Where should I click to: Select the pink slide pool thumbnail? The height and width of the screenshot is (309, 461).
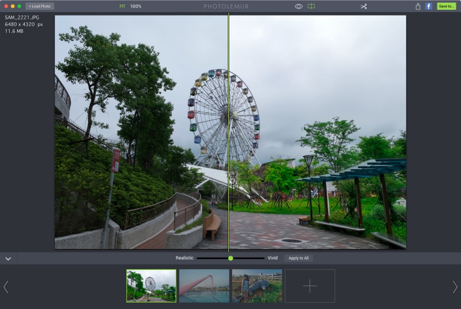coord(204,286)
